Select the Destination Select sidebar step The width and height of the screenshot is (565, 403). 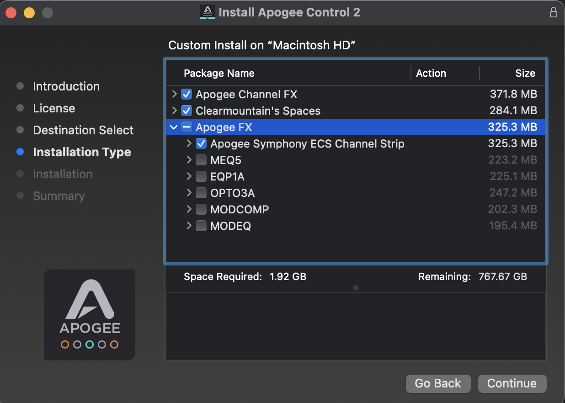[x=83, y=130]
